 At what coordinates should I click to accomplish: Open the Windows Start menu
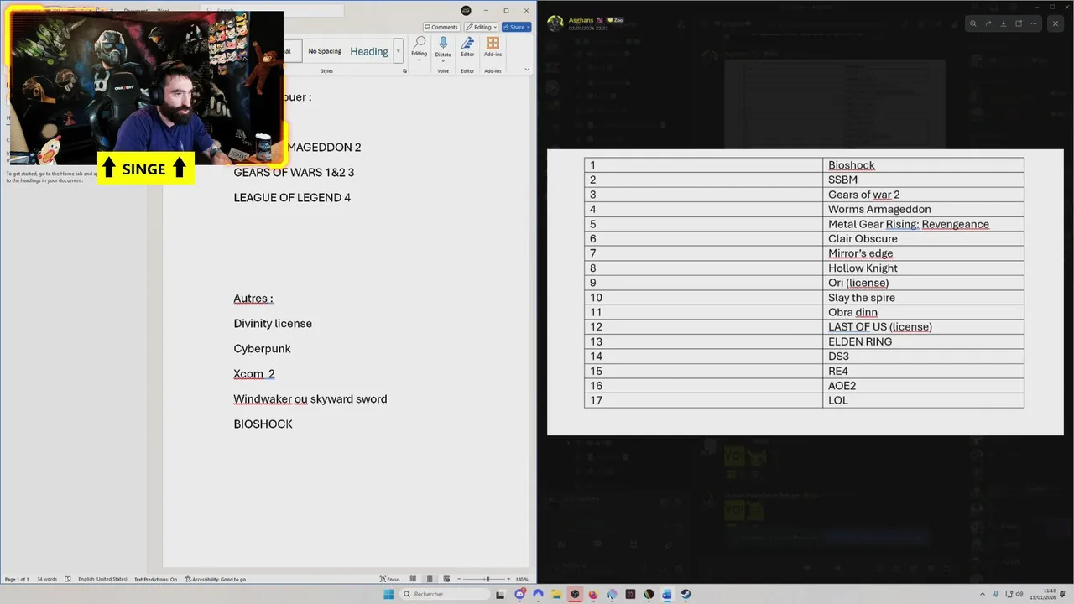[x=388, y=594]
